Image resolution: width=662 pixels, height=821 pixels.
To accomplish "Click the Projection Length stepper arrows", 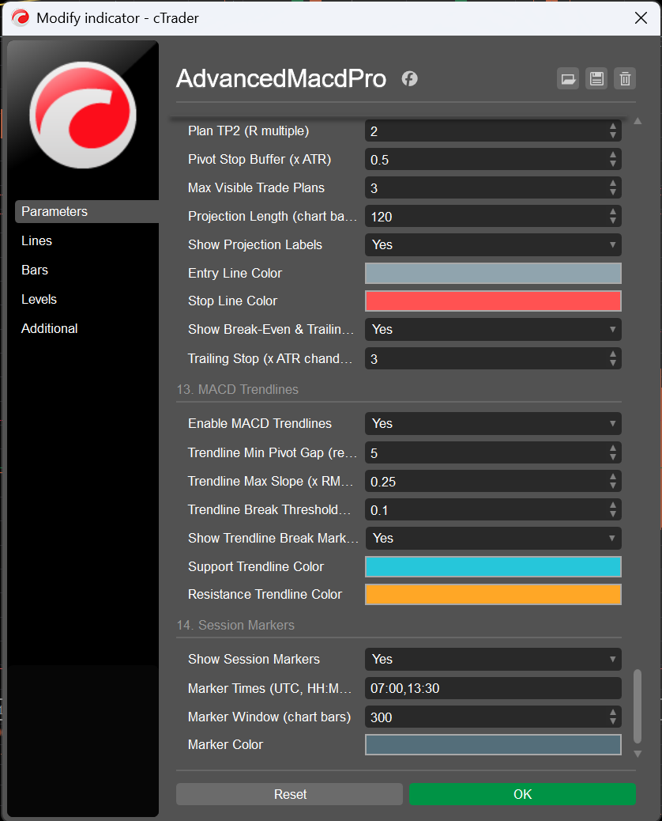I will tap(613, 217).
